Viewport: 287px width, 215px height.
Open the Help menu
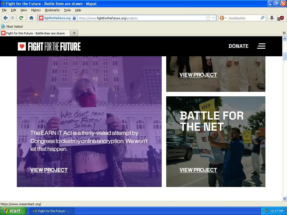click(x=78, y=10)
